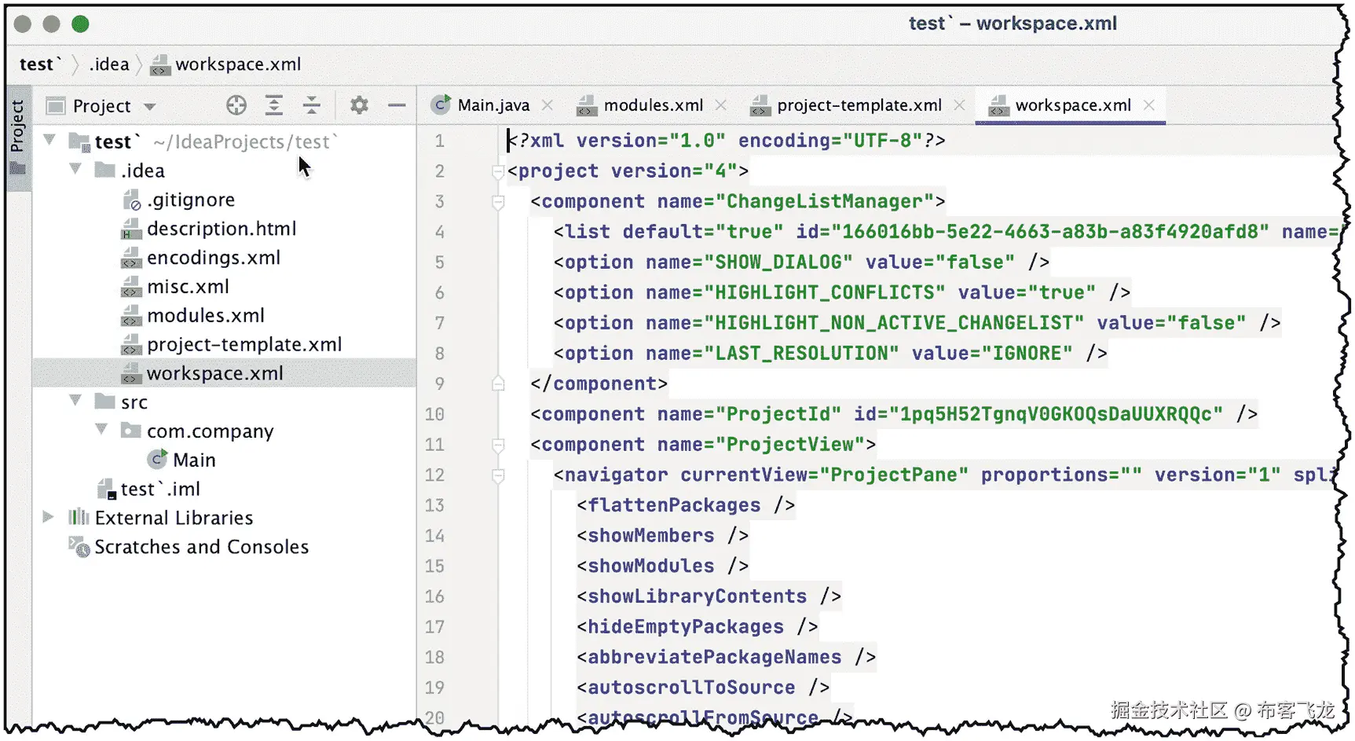Collapse the ChangeListManager component via gutter fold arrow
This screenshot has width=1355, height=741.
click(498, 201)
